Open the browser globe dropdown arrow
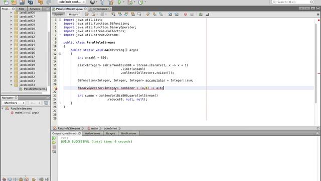Screen dimensions: 321x181 [97, 2]
